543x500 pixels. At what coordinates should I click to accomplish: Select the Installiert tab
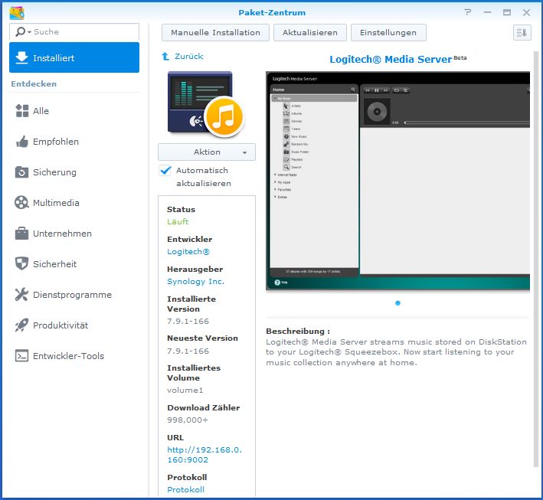pyautogui.click(x=74, y=57)
